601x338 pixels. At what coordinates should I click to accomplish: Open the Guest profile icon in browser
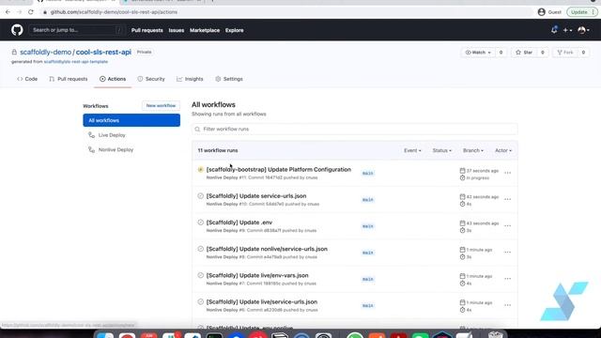(542, 12)
